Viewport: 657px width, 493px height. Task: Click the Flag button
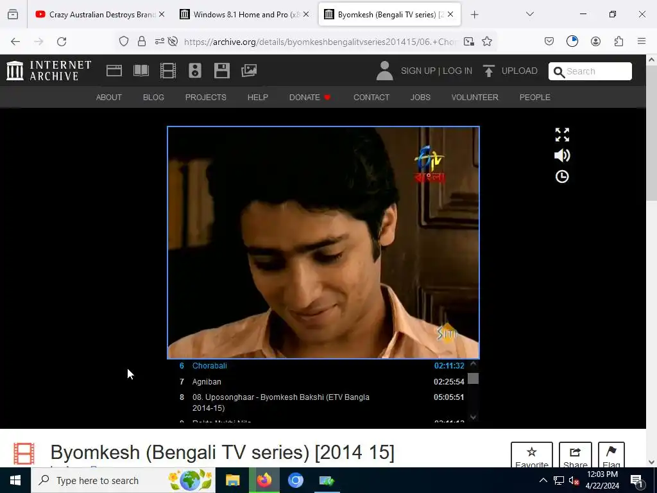coord(611,456)
